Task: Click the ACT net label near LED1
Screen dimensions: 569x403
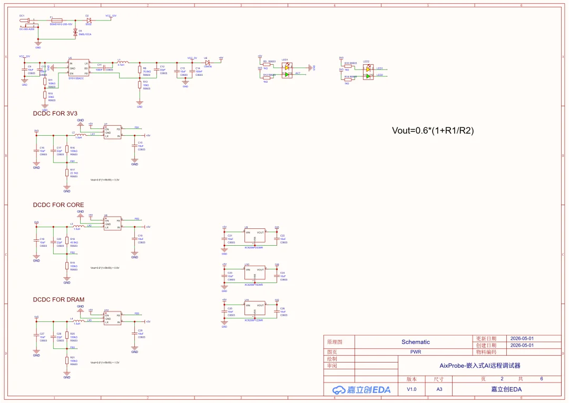Action: [x=298, y=73]
